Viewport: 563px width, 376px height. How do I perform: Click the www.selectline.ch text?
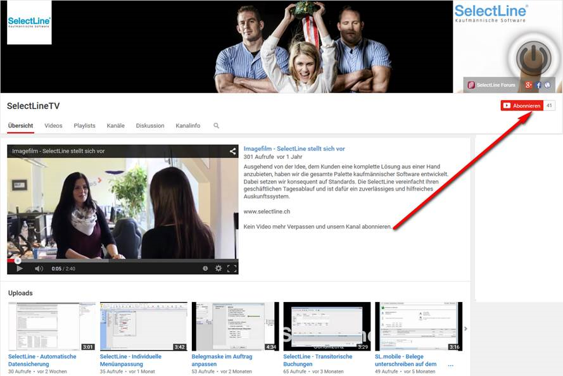pyautogui.click(x=267, y=211)
